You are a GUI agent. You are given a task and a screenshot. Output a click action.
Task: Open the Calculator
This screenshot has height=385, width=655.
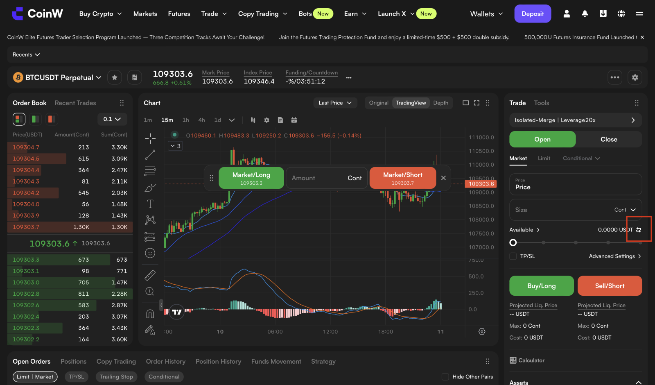pos(527,360)
